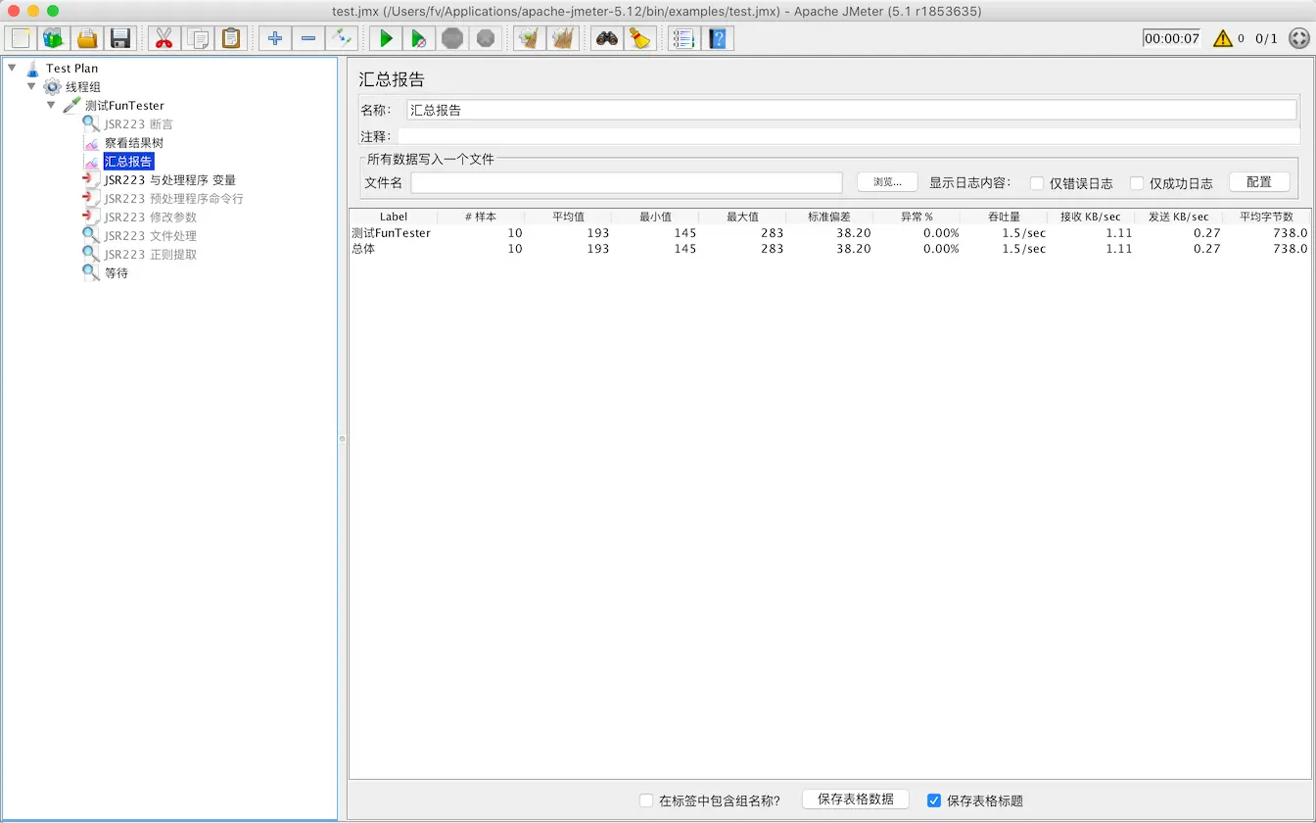This screenshot has width=1316, height=823.
Task: Enable 仅错误日志 checkbox
Action: click(x=1037, y=183)
